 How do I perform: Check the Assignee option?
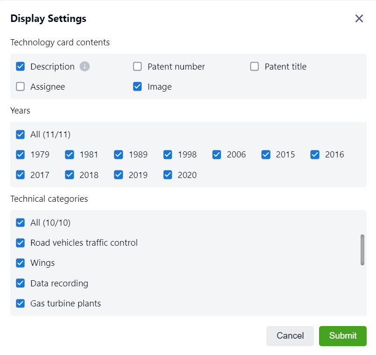[x=21, y=86]
